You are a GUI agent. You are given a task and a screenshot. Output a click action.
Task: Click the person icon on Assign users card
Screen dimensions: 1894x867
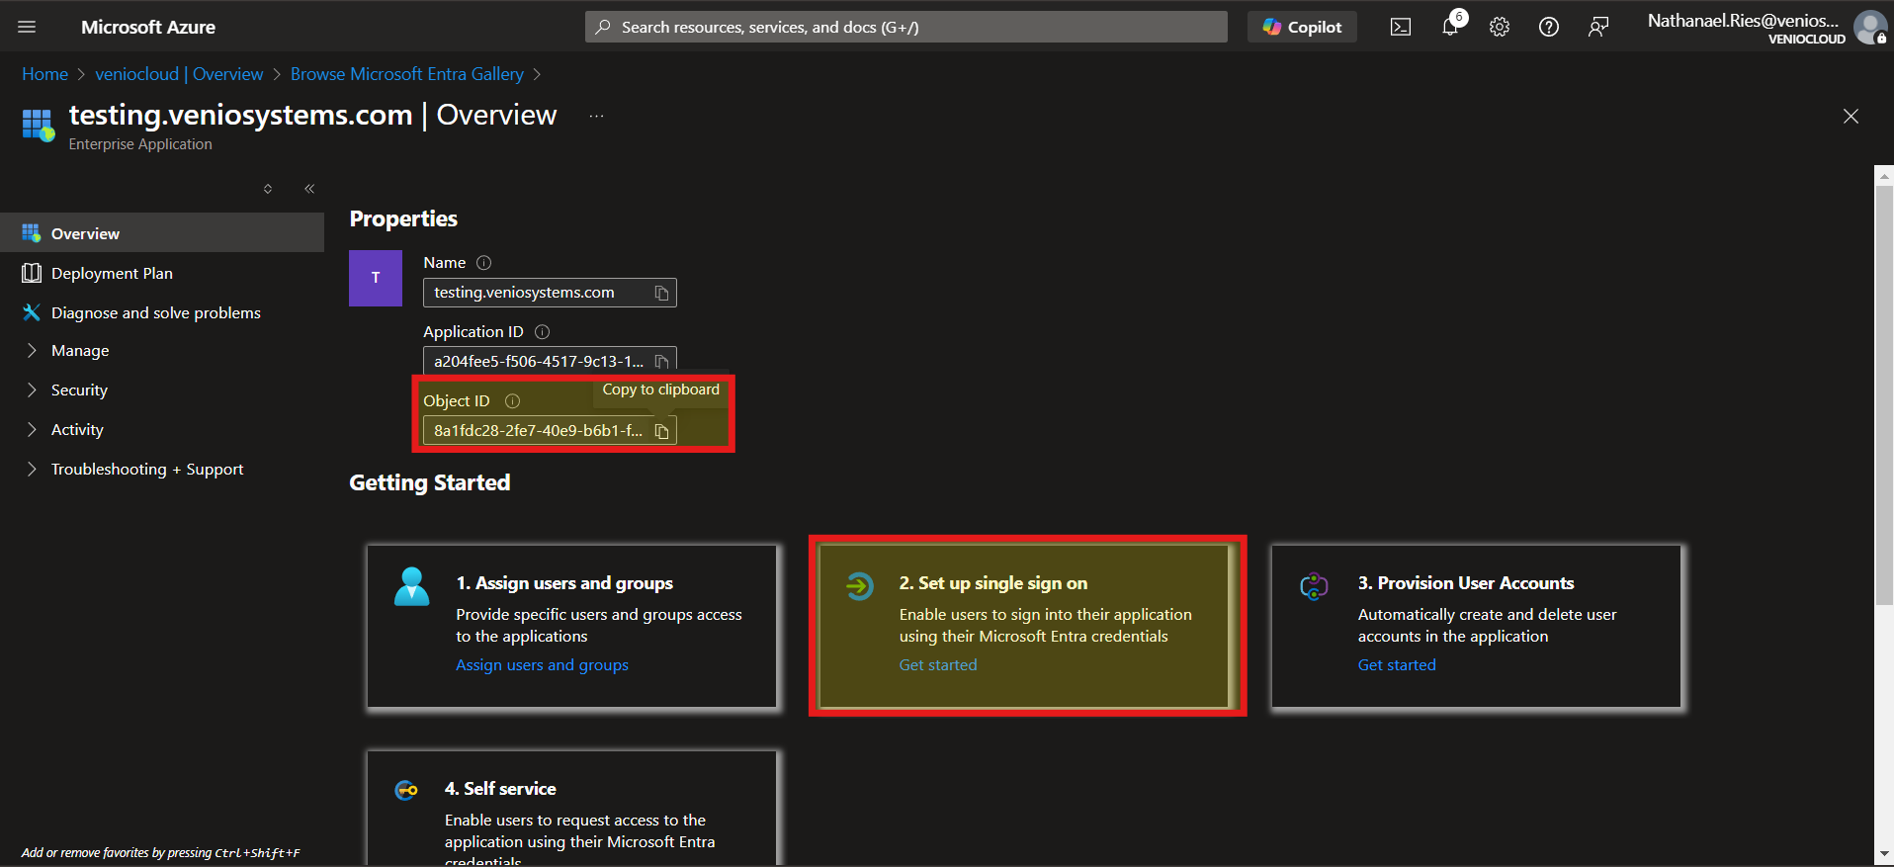tap(412, 586)
